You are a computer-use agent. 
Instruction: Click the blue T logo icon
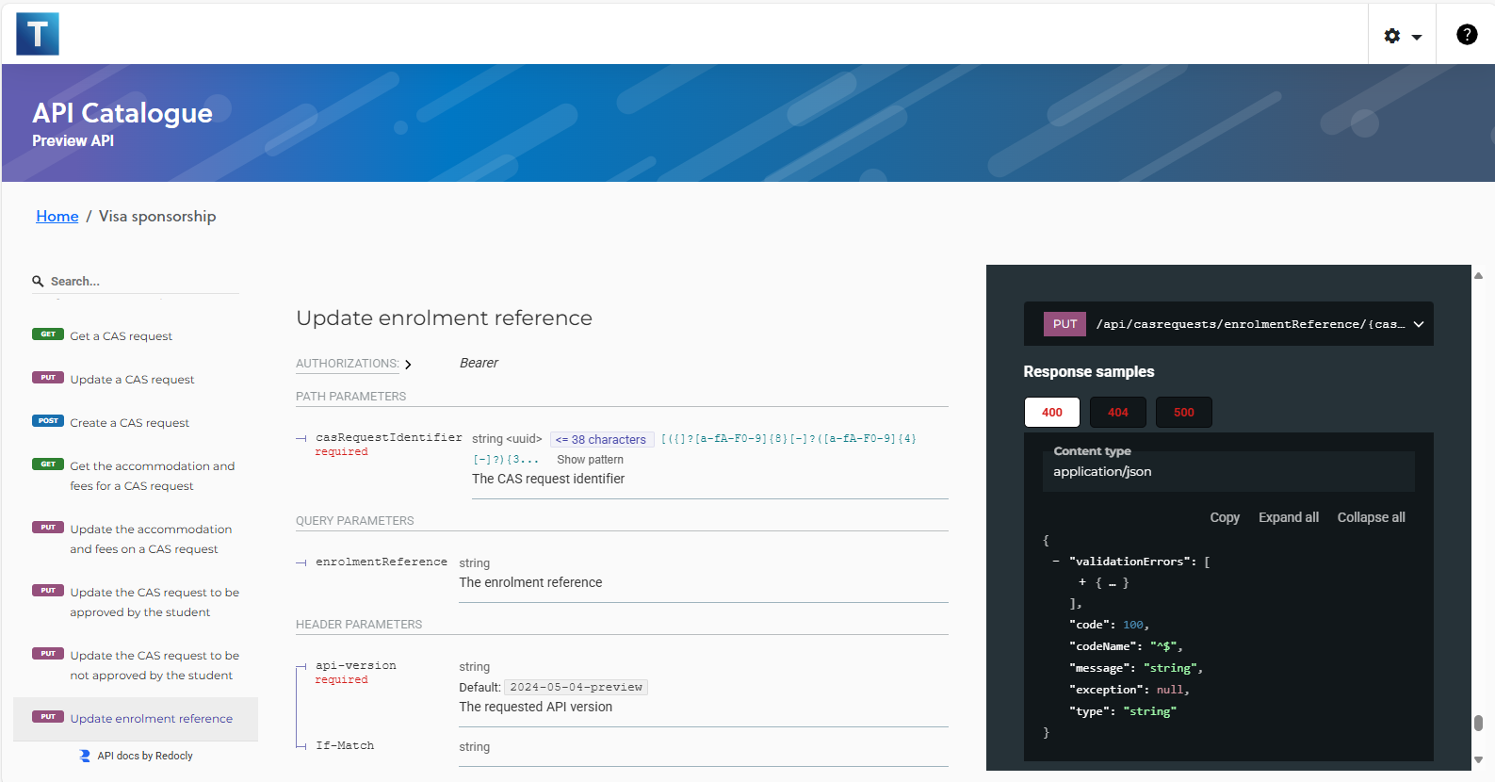pos(38,34)
